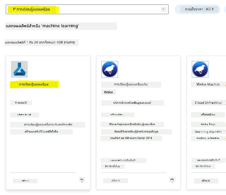226x195 pixels.
Task: Click the Azure services label on first card
Action: point(24,115)
